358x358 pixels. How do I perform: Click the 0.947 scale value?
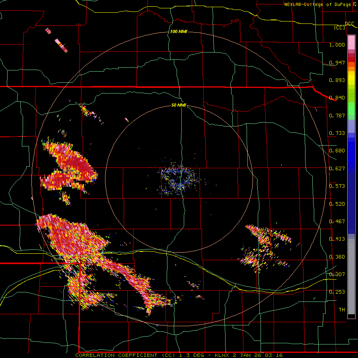337,62
